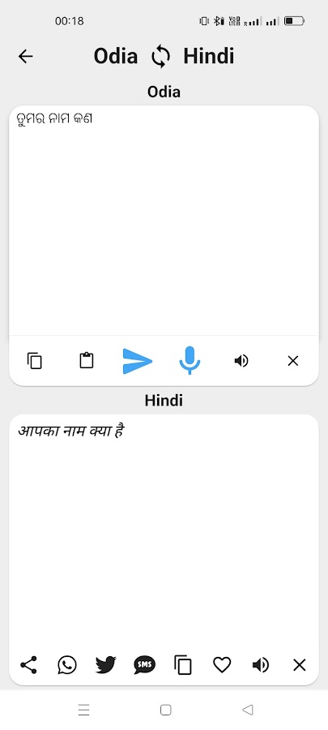Mark translation as favorite with heart

tap(222, 665)
